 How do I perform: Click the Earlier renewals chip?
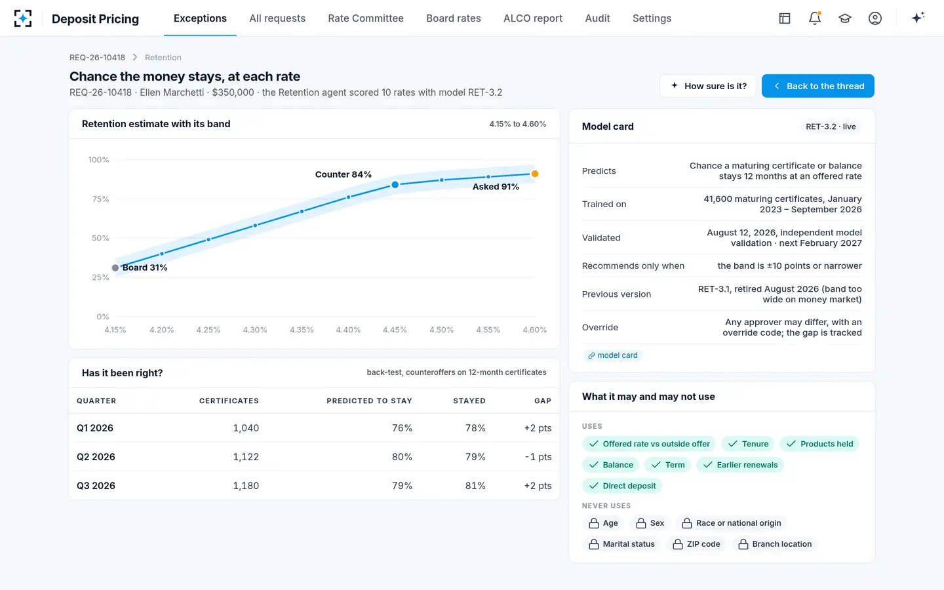click(x=740, y=465)
